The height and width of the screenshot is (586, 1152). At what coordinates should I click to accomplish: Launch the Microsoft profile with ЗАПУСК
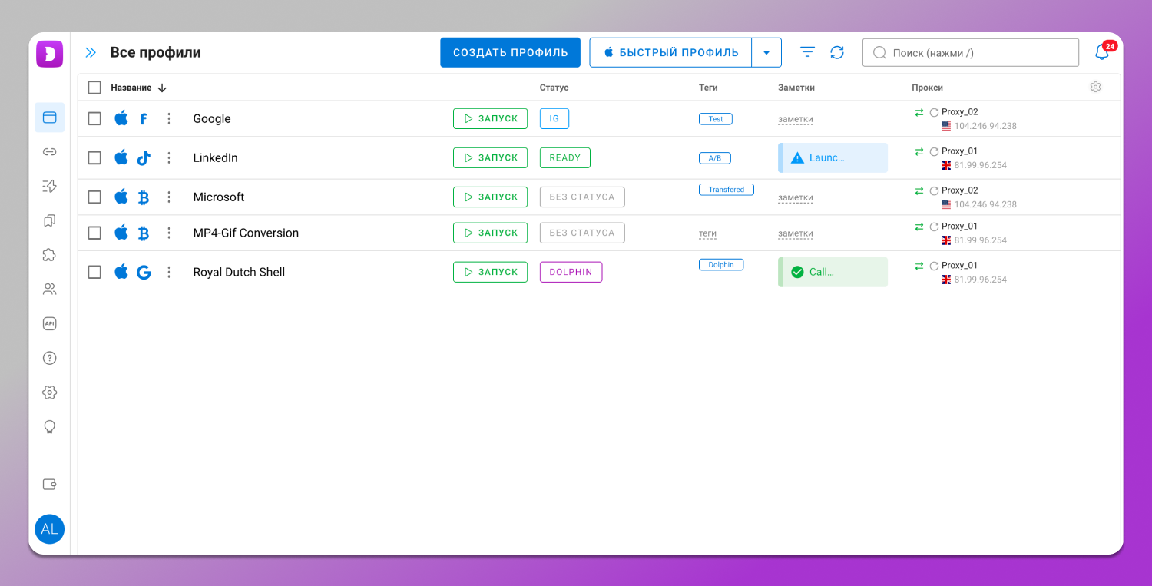[x=490, y=197]
